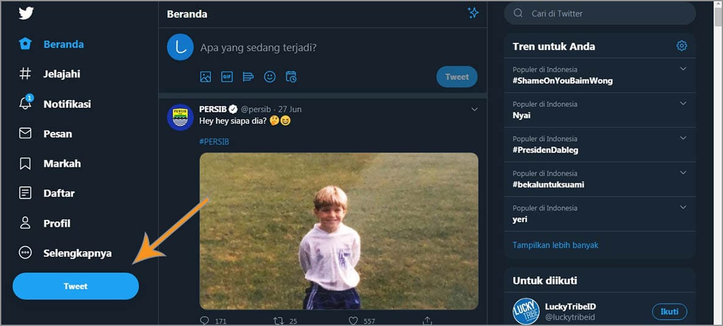Like the PERSIB tweet
723x326 pixels.
(353, 321)
